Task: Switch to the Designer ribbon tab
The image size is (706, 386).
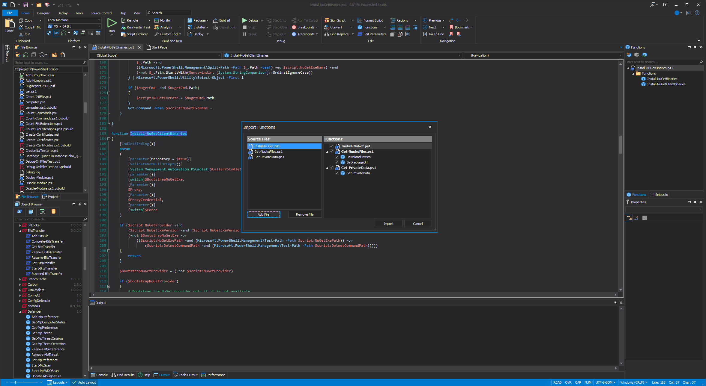Action: (x=43, y=13)
